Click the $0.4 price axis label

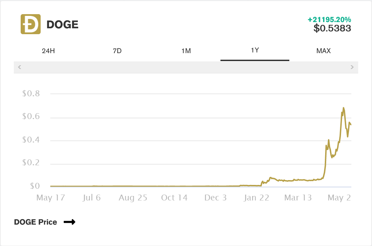(x=31, y=140)
